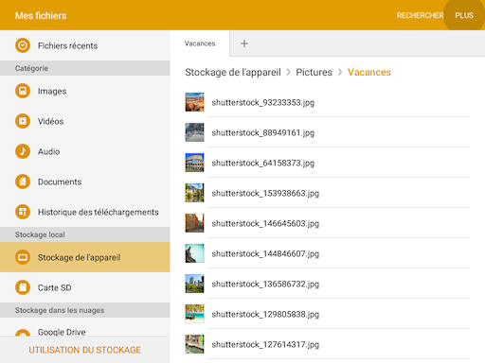Open thumbnail of shutterstock_146645603.jpg
Image resolution: width=485 pixels, height=363 pixels.
click(x=194, y=223)
